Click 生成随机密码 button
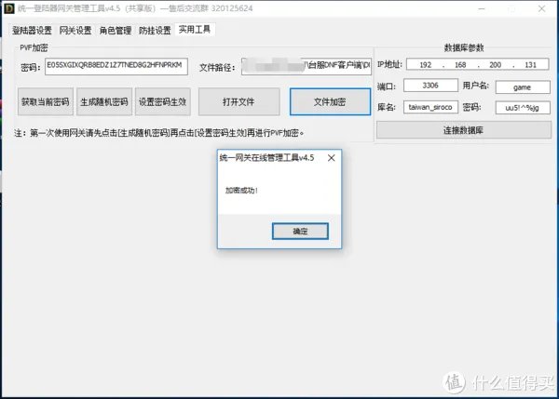Screen dimensions: 559x399 104,101
